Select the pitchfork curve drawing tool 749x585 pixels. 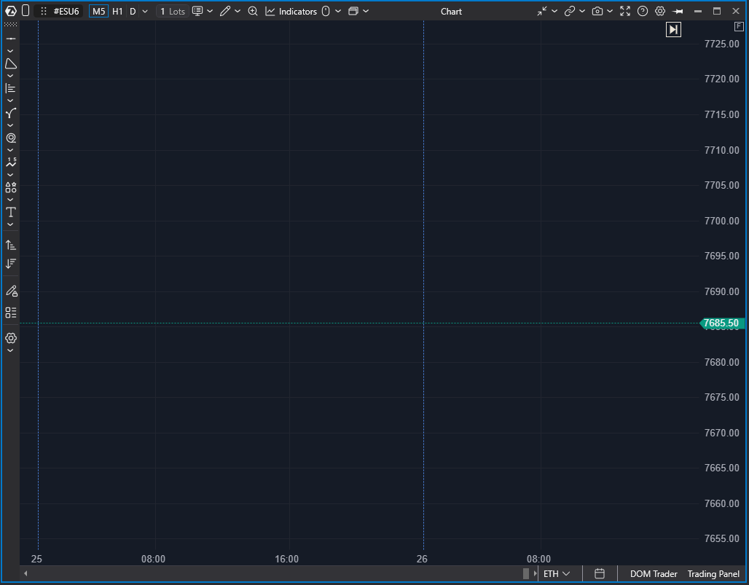[10, 113]
